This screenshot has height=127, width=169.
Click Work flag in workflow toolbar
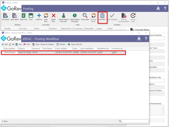(27, 44)
